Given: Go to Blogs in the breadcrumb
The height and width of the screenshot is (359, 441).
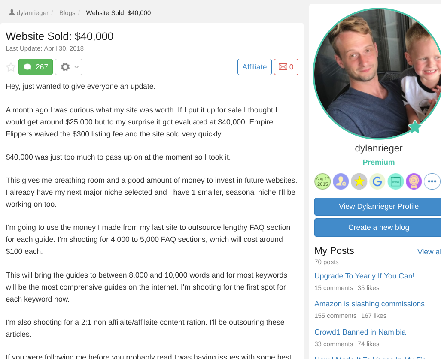Looking at the screenshot, I should pos(67,13).
